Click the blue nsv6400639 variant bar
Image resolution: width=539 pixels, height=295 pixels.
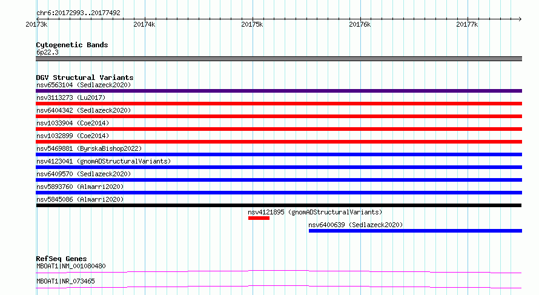pyautogui.click(x=415, y=231)
